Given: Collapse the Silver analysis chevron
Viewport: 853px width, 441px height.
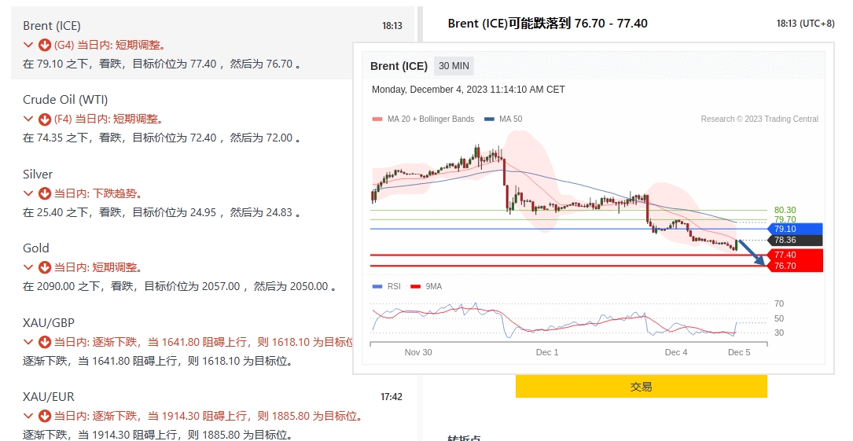Looking at the screenshot, I should [x=29, y=193].
